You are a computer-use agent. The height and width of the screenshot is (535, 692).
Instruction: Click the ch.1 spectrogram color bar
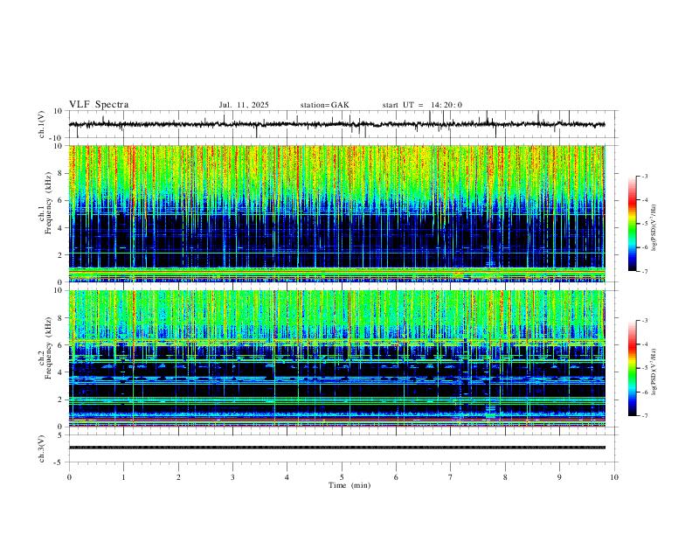[x=633, y=224]
